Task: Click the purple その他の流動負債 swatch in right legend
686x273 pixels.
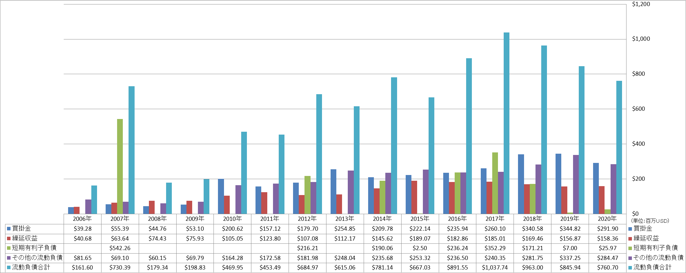Action: click(x=630, y=258)
